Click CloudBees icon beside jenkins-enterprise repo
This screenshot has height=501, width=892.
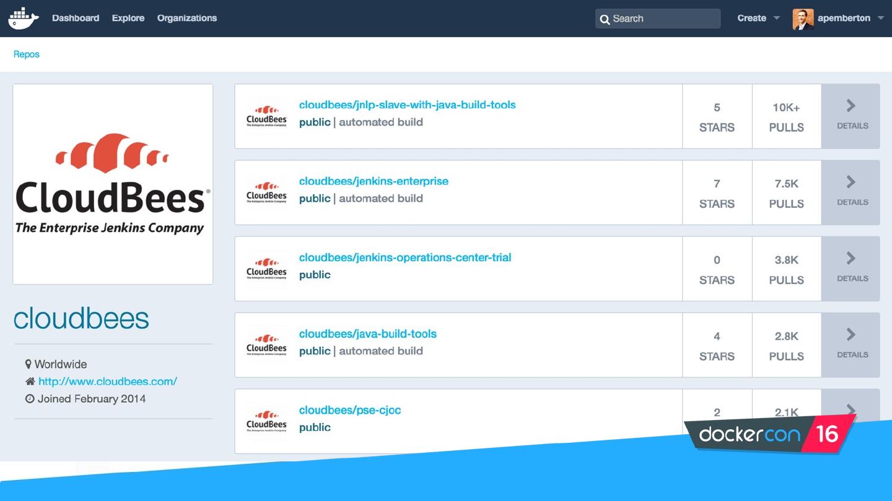pos(266,192)
